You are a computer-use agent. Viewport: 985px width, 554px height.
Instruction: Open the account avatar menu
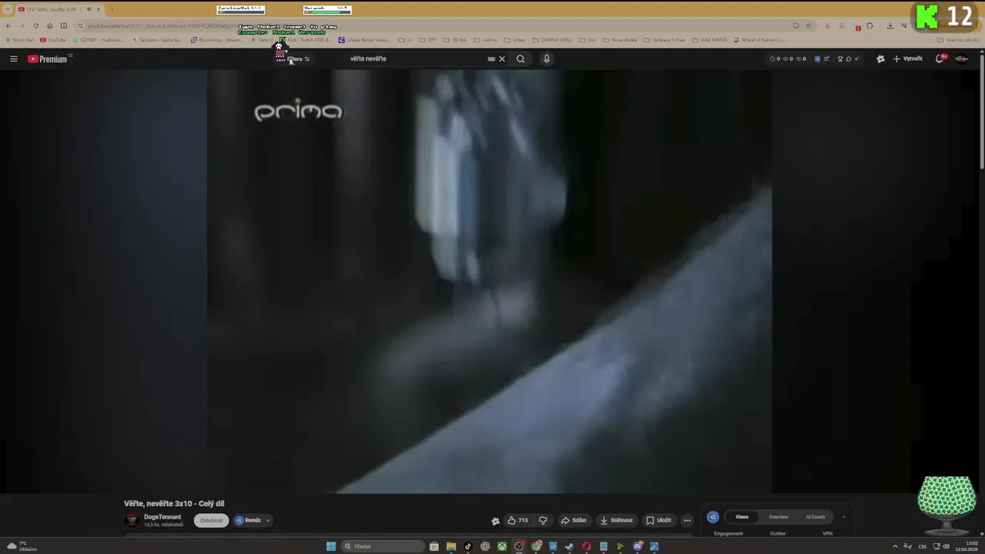click(961, 58)
